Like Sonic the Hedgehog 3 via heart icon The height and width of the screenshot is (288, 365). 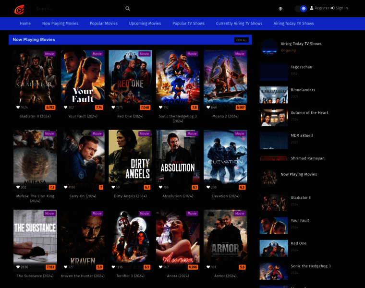tap(160, 107)
